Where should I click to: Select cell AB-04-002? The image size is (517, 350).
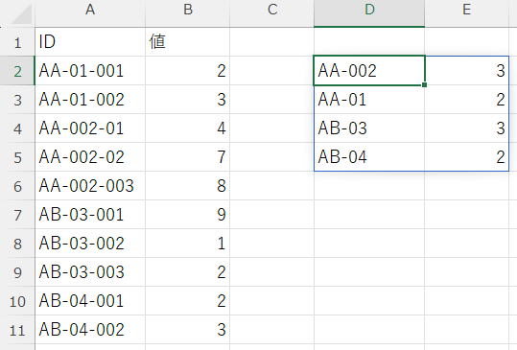pyautogui.click(x=90, y=329)
